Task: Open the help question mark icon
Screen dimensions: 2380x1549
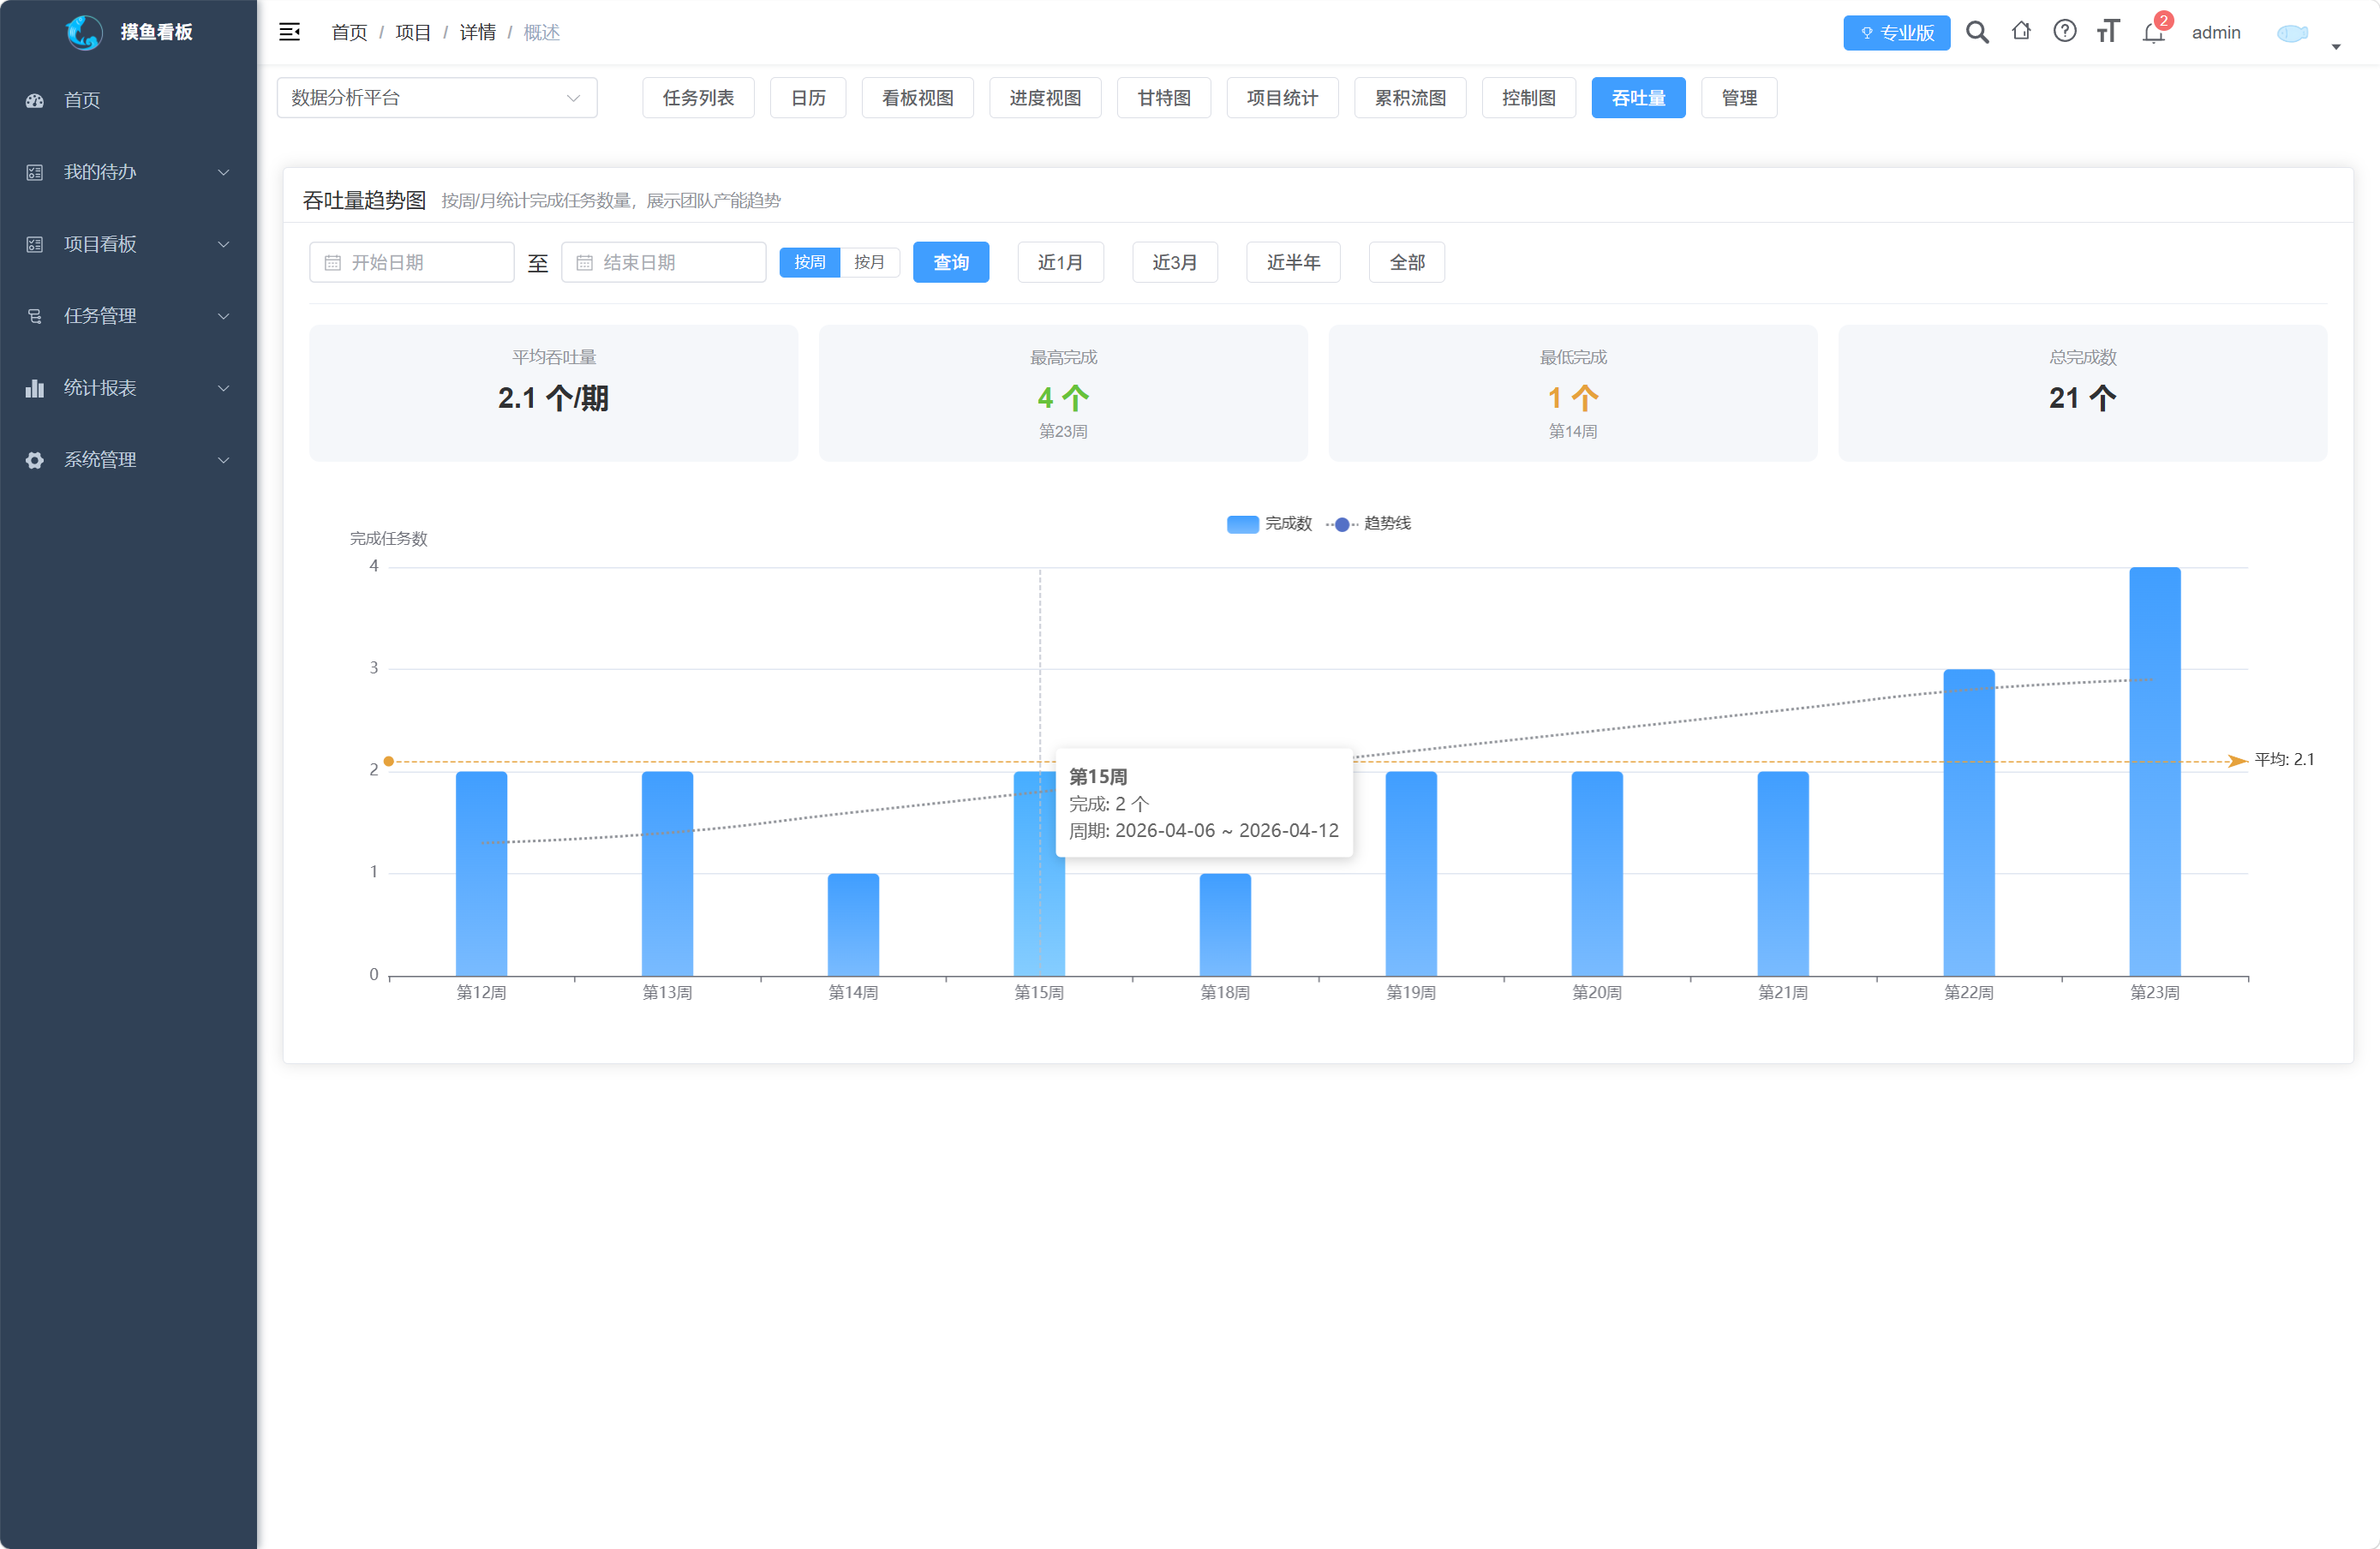Action: 2064,31
